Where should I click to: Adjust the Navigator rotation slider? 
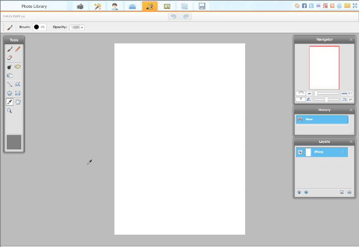(326, 100)
